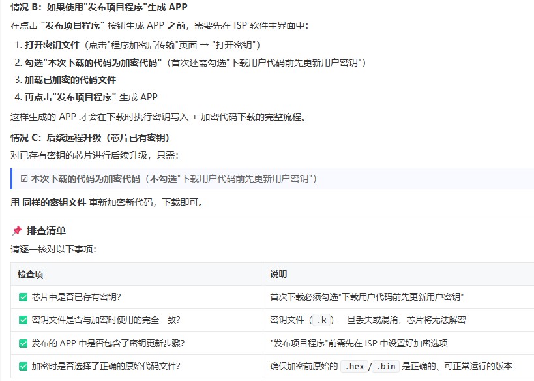Click heading 情况 B：如果使用"发布项目程序"生成 APP
This screenshot has height=381, width=534.
point(98,7)
